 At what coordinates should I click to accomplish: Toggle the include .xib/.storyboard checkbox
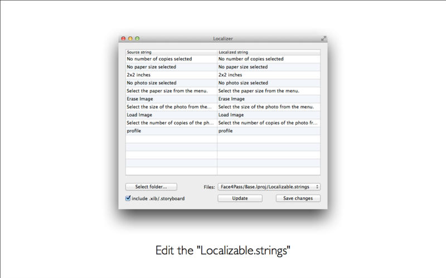tap(128, 198)
